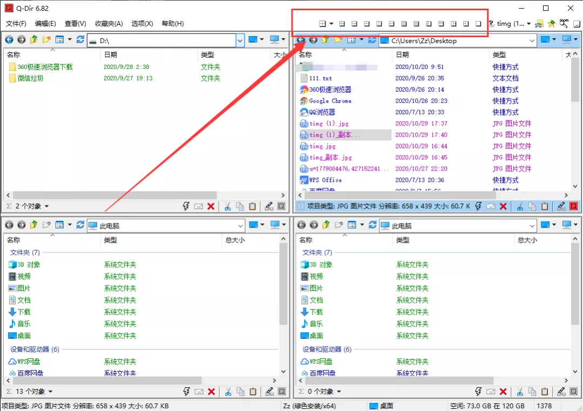
Task: Click the copy icon in the Desktop pane
Action: 532,206
